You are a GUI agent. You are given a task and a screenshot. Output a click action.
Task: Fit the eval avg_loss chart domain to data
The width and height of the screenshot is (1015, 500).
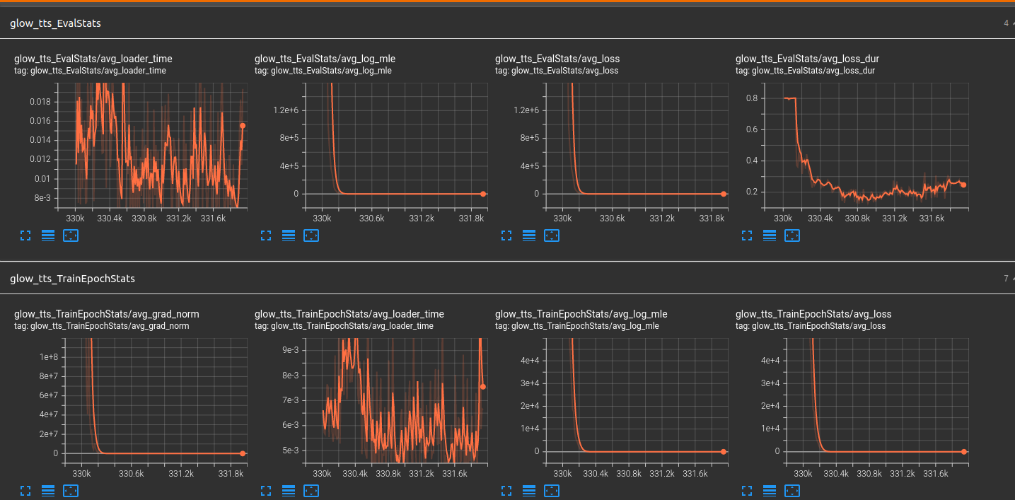pyautogui.click(x=552, y=236)
